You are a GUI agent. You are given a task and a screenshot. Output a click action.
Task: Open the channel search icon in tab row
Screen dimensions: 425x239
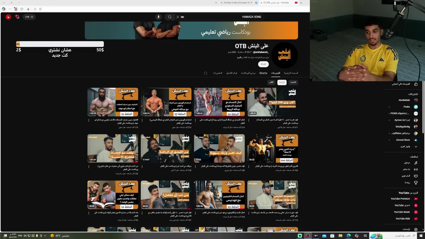[206, 73]
